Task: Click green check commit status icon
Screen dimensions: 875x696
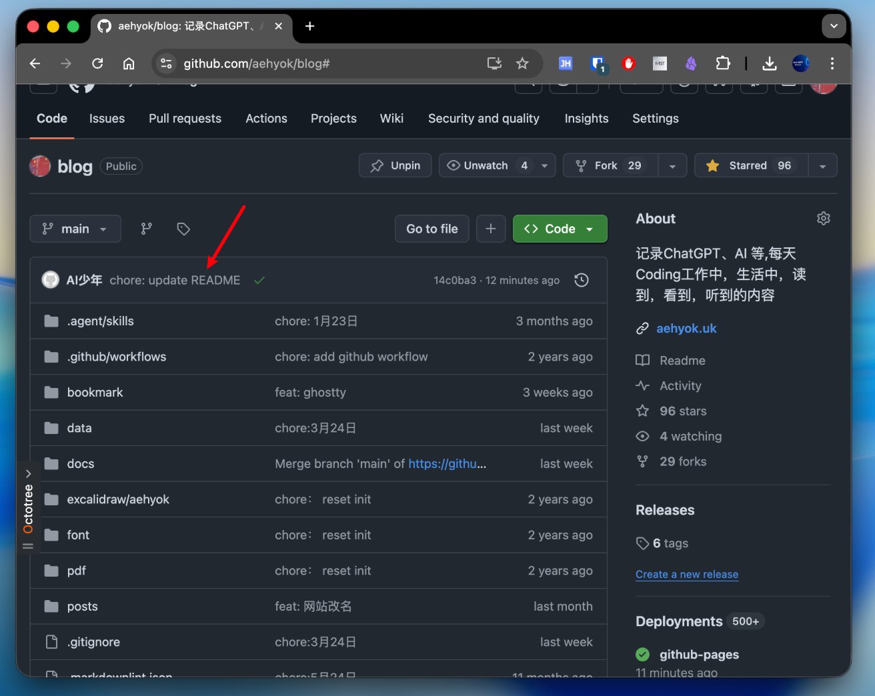Action: (259, 280)
